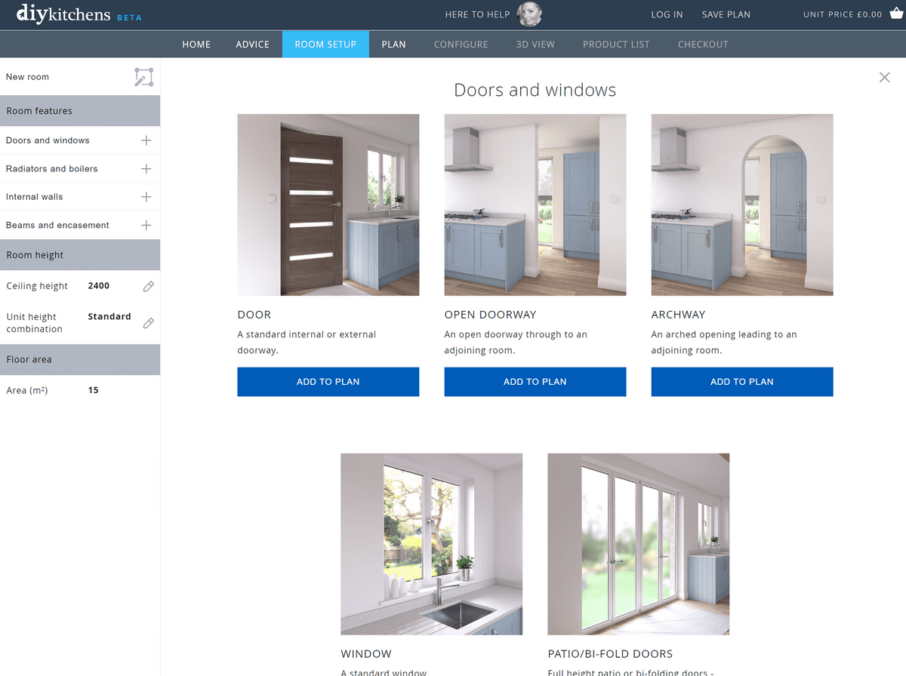Screen dimensions: 906x676
Task: Add the Archway to the plan
Action: point(741,382)
